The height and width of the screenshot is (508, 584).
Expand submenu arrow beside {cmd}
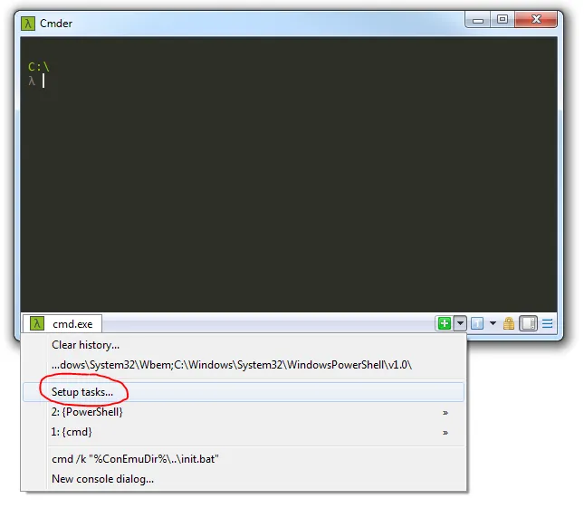point(445,433)
